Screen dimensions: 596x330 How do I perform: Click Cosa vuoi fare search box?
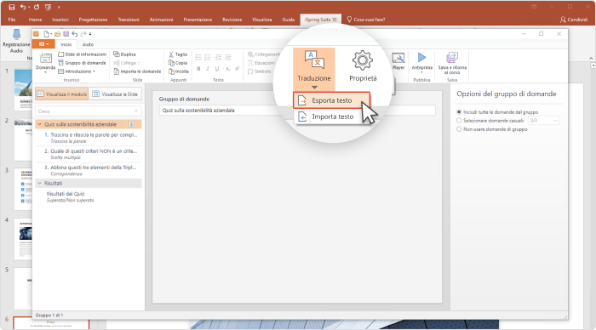pos(366,20)
